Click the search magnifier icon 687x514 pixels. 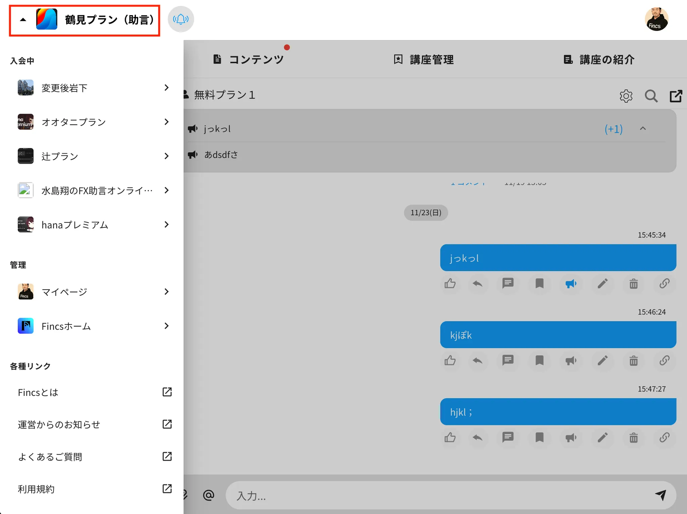click(651, 96)
